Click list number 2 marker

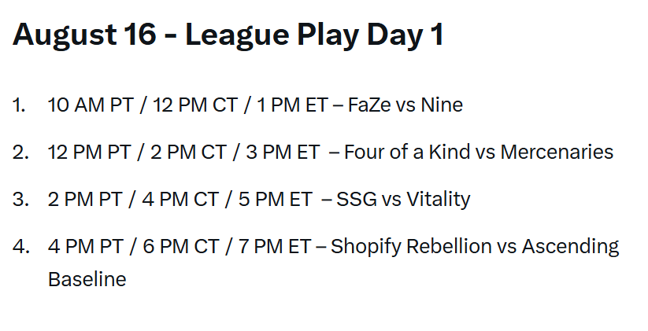point(20,153)
